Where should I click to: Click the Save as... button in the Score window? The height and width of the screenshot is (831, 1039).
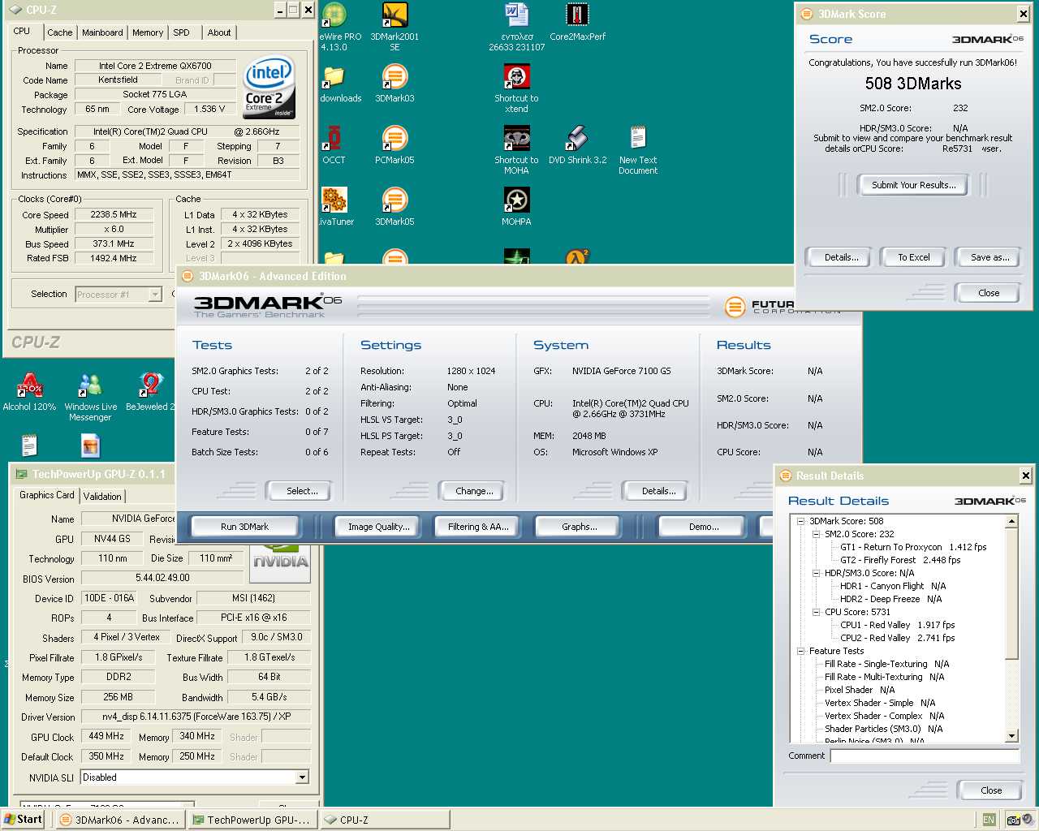[x=990, y=257]
